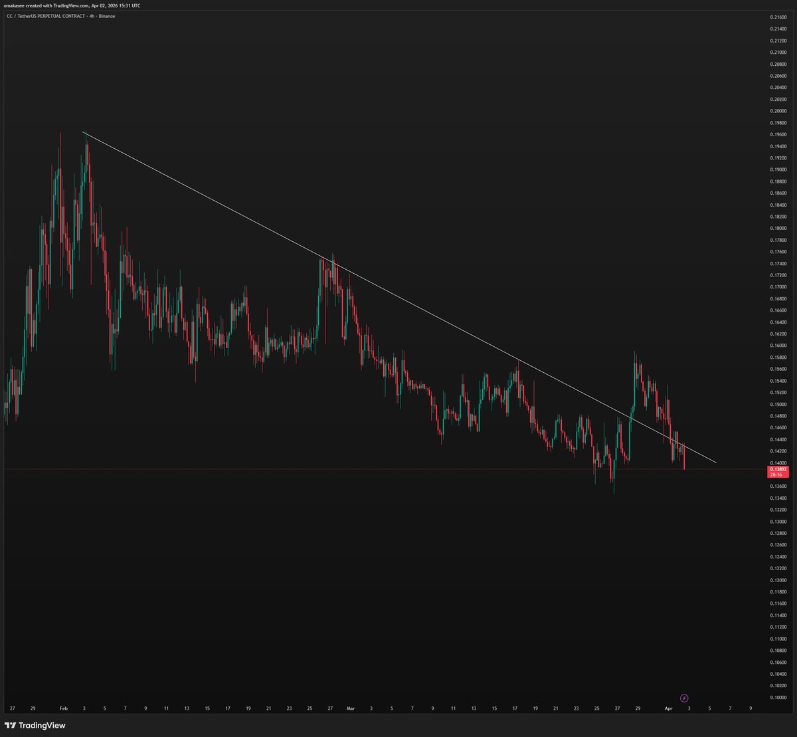This screenshot has width=797, height=737.
Task: Click the 0.15800 price axis label
Action: tap(778, 357)
